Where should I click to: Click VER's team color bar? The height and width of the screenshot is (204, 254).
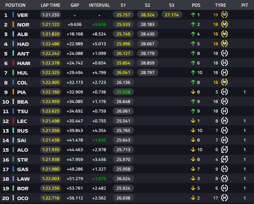13,15
